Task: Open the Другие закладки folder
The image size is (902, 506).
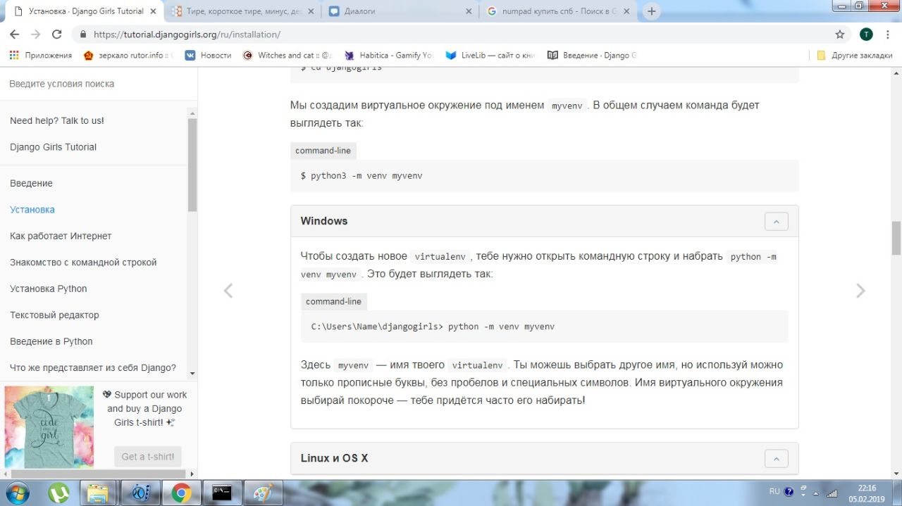Action: point(855,55)
